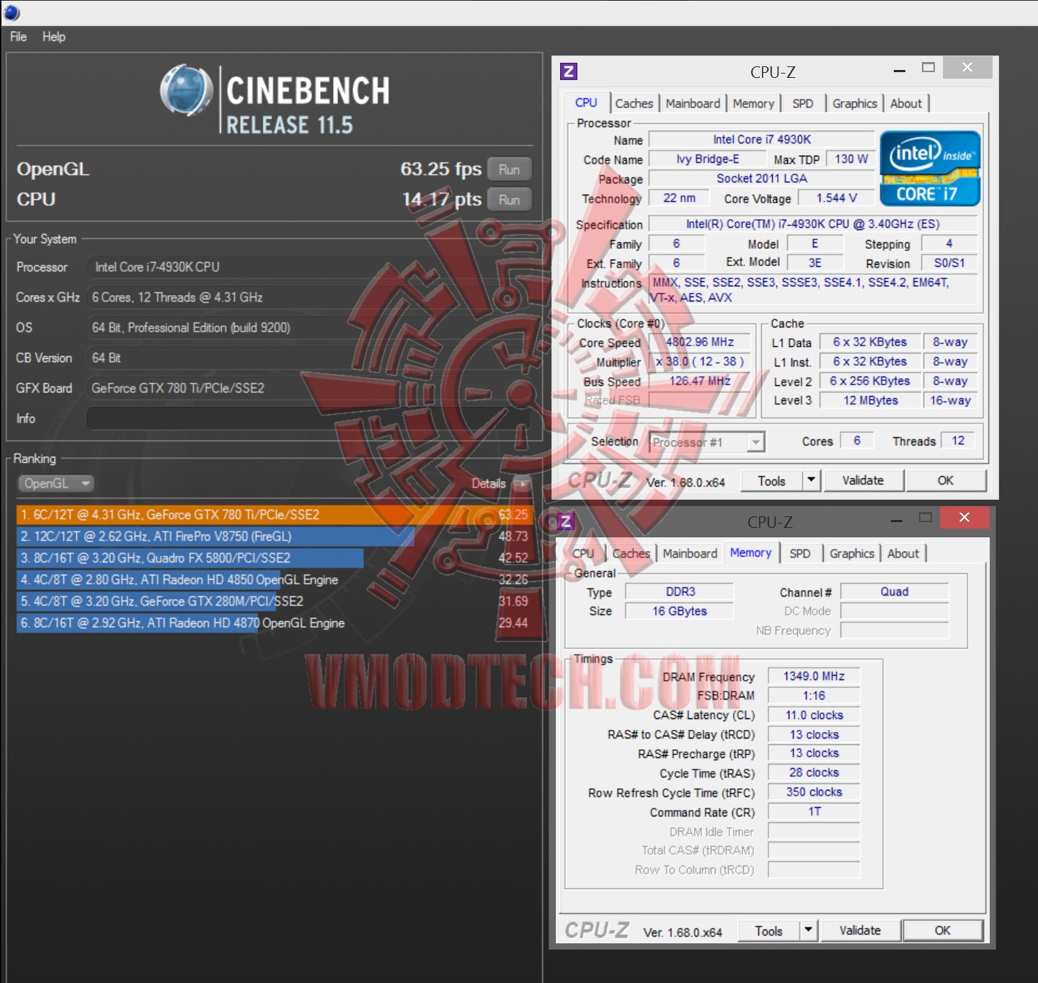Viewport: 1038px width, 983px height.
Task: Close the upper CPU-Z window
Action: point(967,68)
